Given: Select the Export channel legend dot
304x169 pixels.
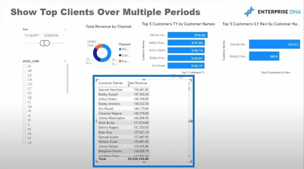Looking at the screenshot, I should tap(120, 61).
